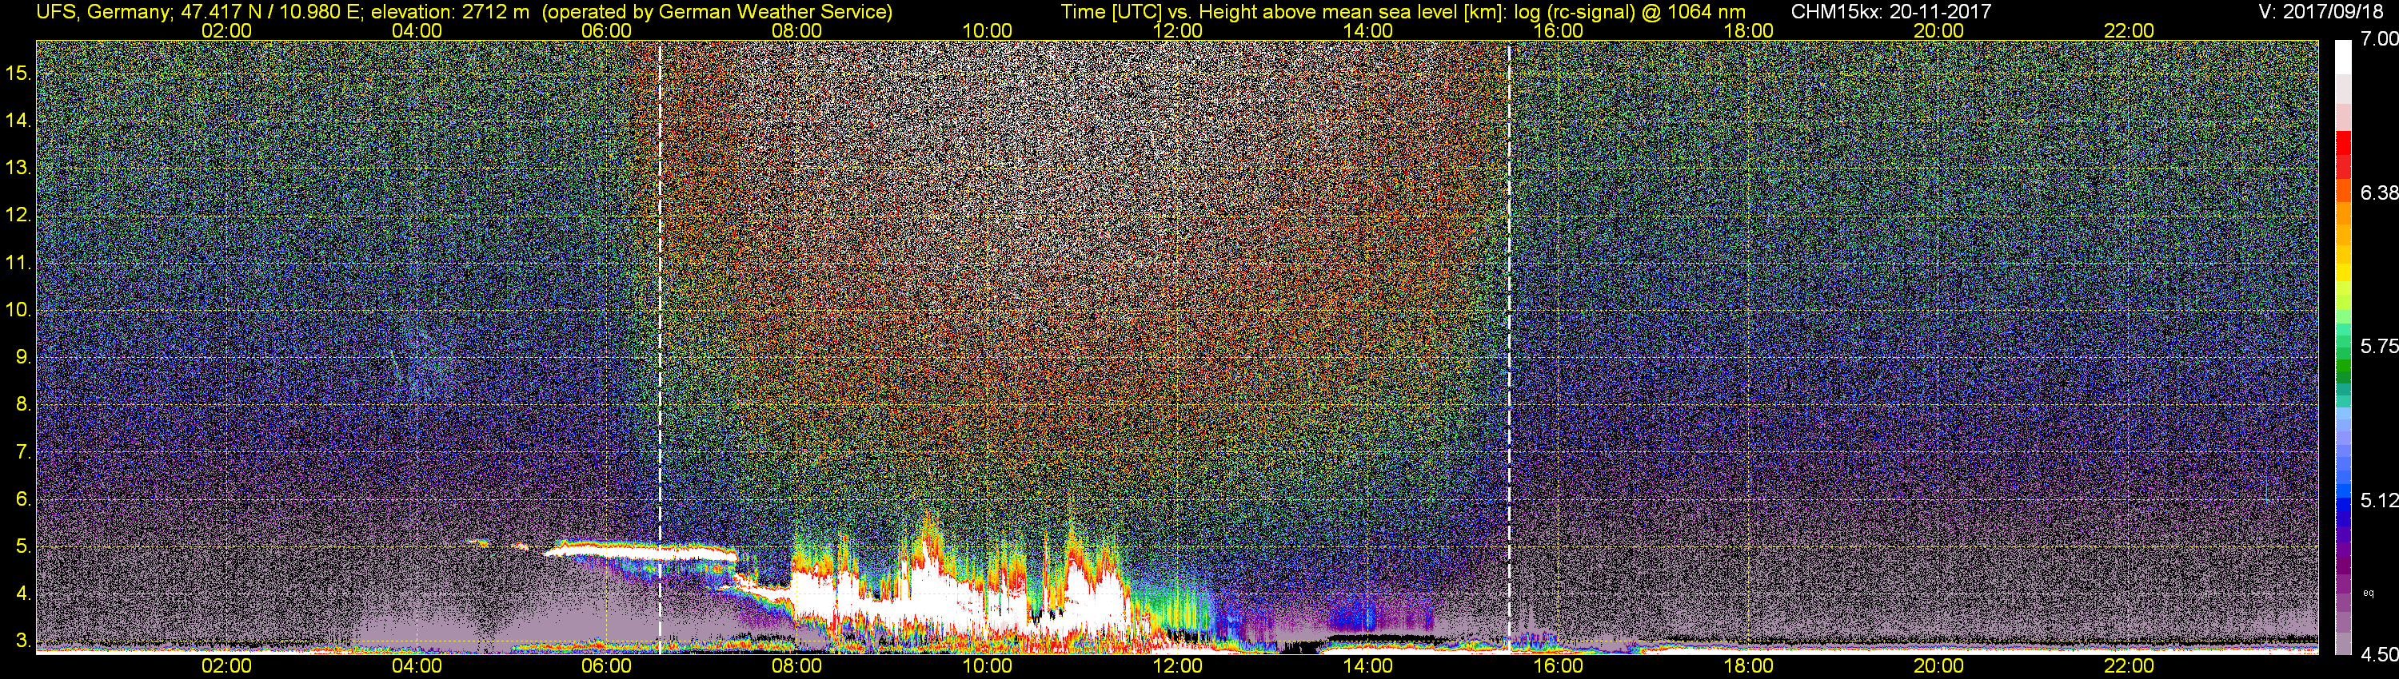Click the 'elevation: 2712 m' text
The image size is (2399, 679).
click(453, 12)
